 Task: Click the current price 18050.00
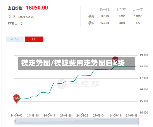pos(37,8)
